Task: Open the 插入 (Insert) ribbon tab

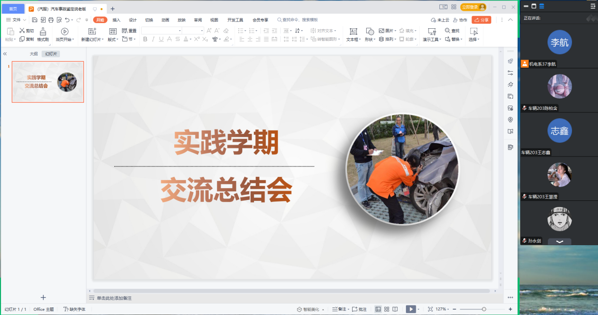Action: [x=116, y=20]
